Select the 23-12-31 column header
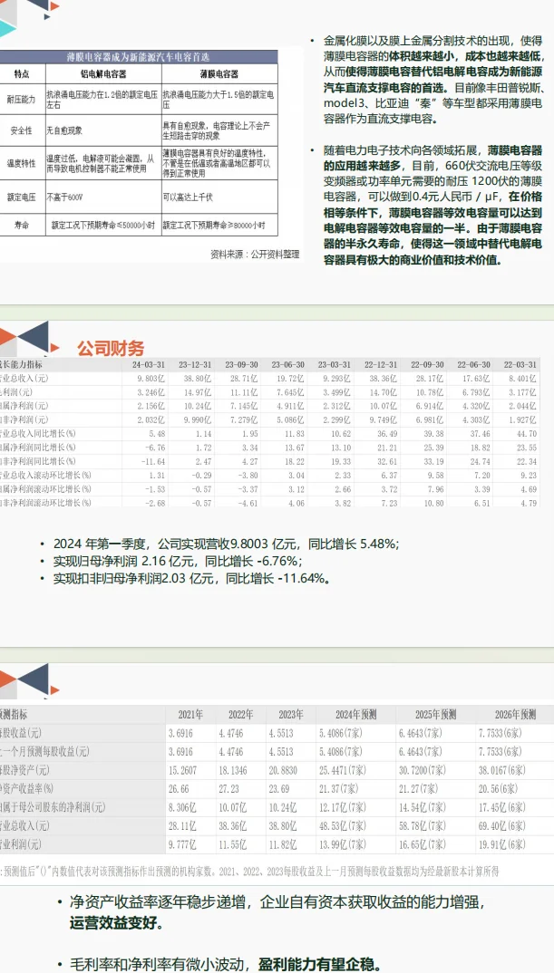This screenshot has width=554, height=973. (194, 364)
